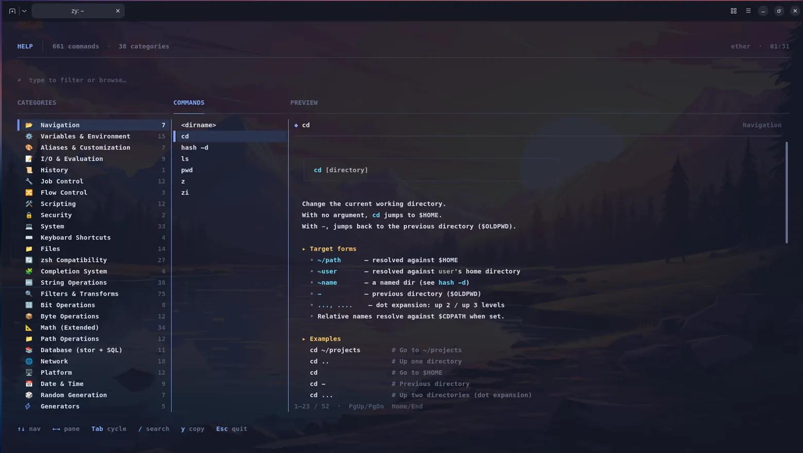The width and height of the screenshot is (803, 453).
Task: Open the Path Operations category
Action: [93, 339]
